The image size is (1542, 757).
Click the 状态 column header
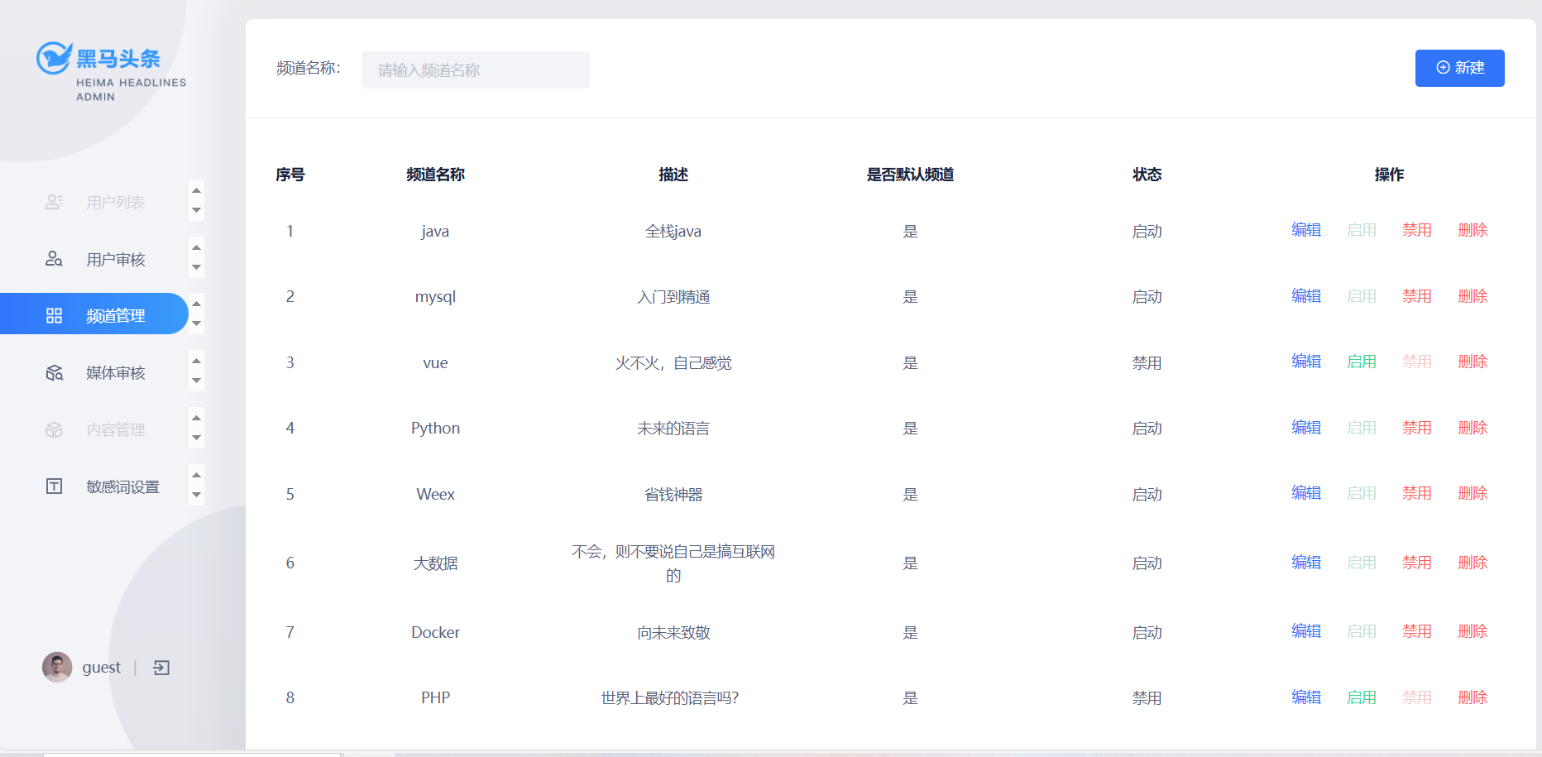(x=1147, y=175)
